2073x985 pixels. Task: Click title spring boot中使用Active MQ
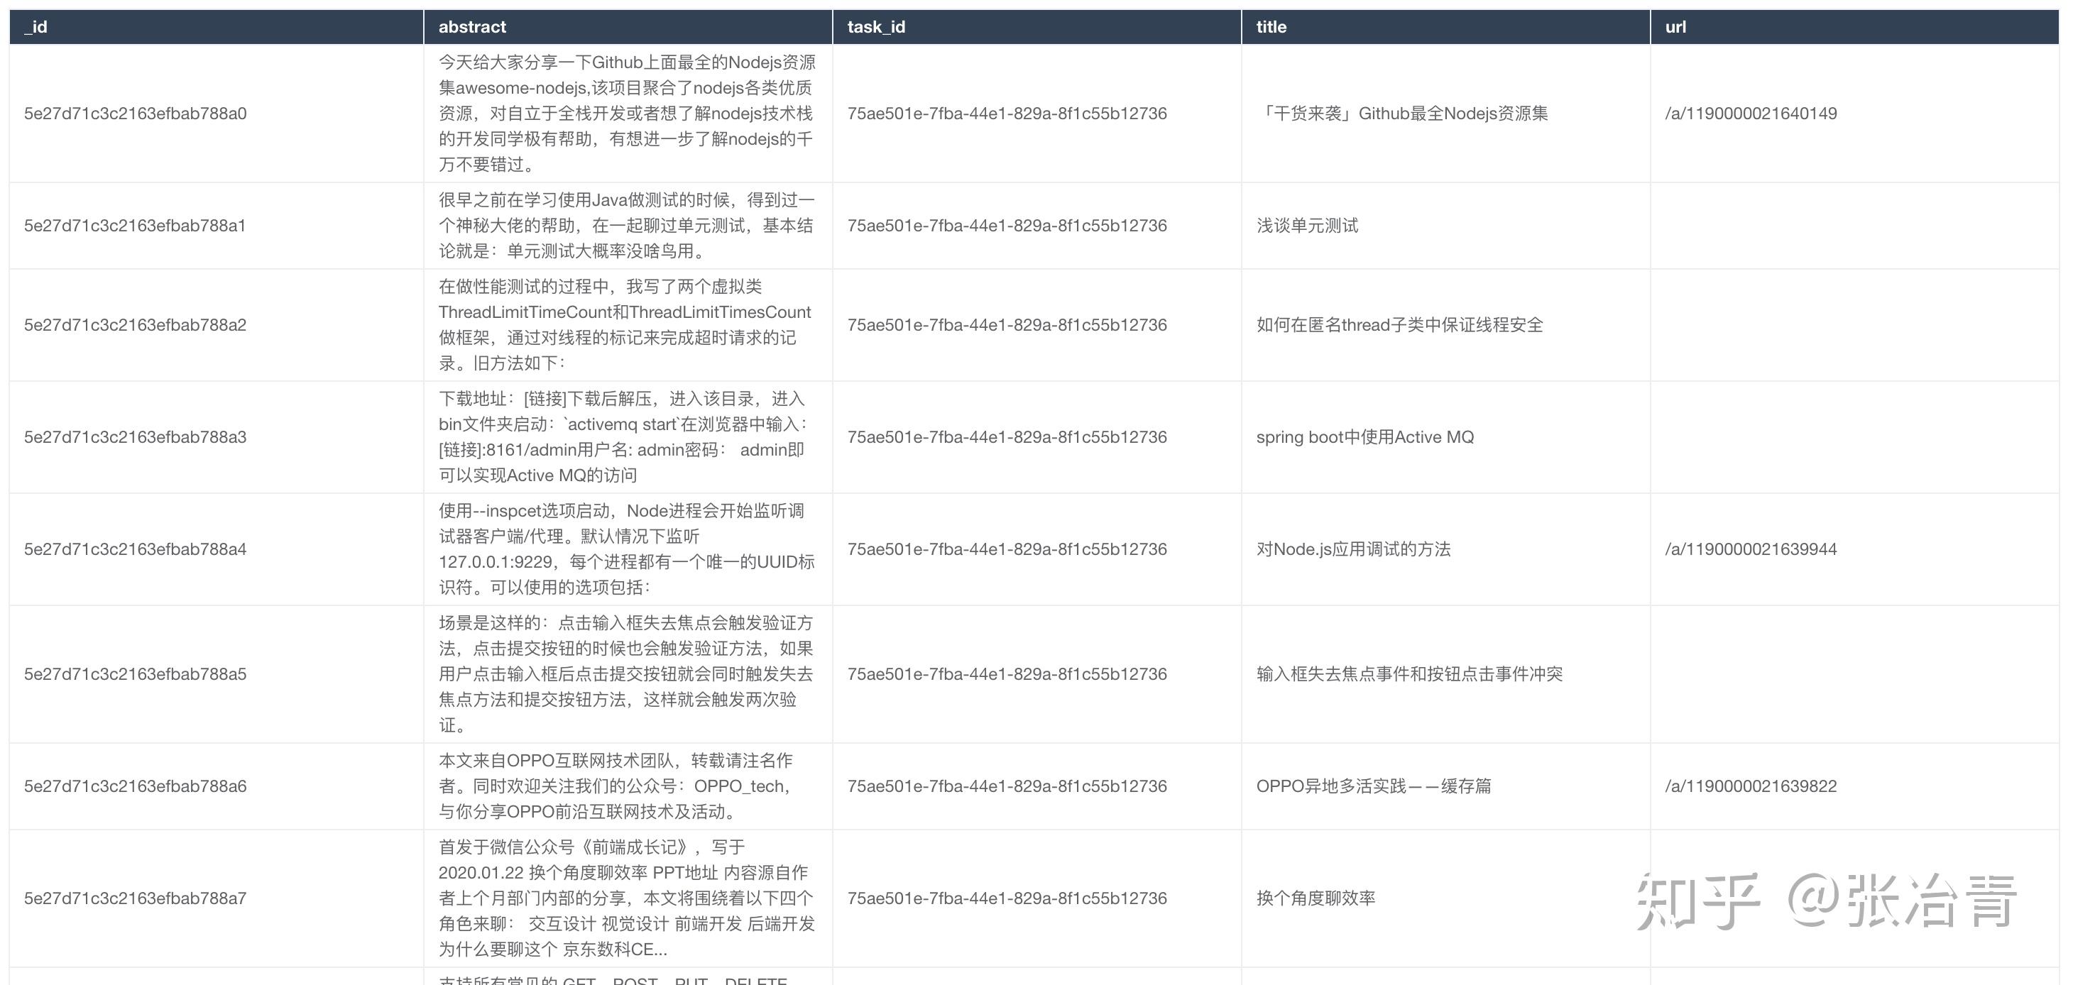[x=1364, y=437]
